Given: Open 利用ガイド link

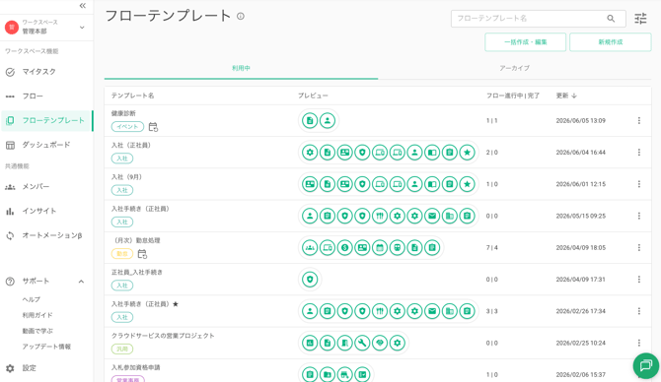Looking at the screenshot, I should pyautogui.click(x=37, y=315).
